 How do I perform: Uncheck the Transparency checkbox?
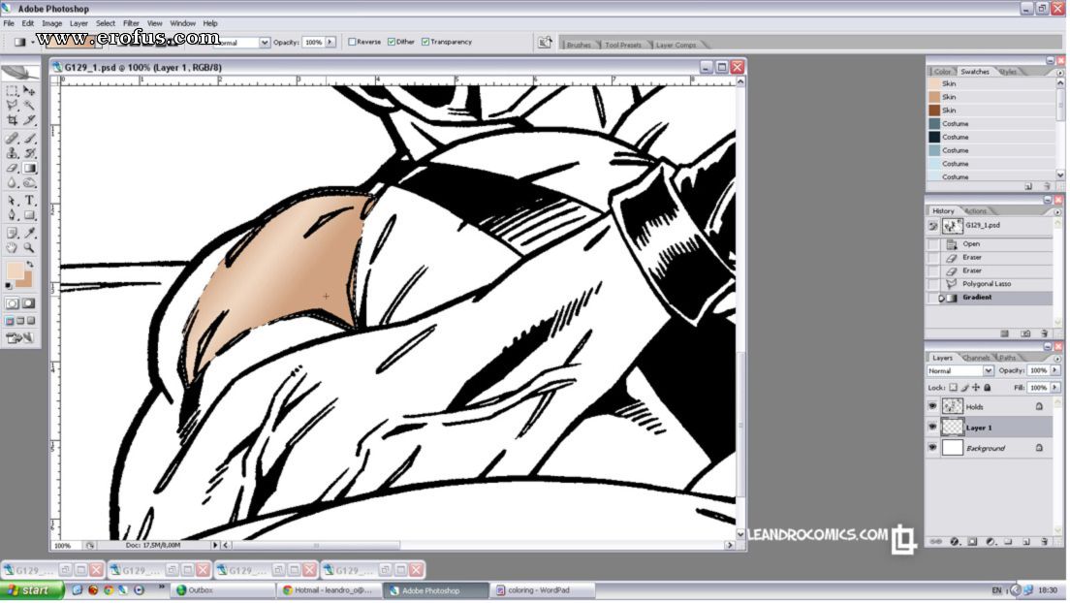[x=425, y=42]
